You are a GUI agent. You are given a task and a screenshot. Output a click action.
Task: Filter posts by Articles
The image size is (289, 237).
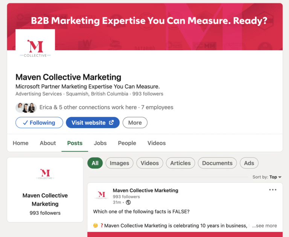(x=181, y=163)
